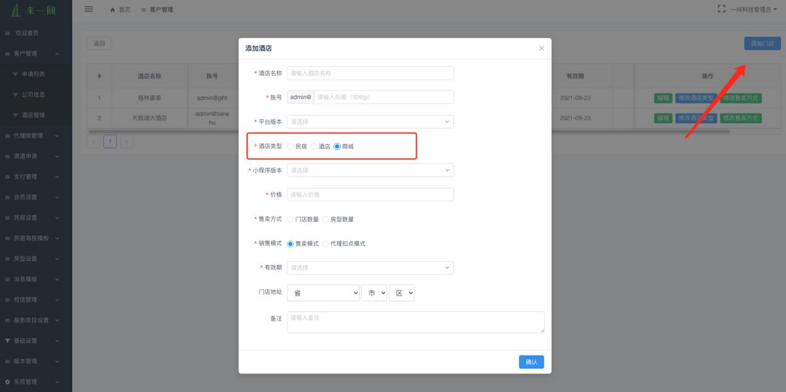Screen dimensions: 786x392
Task: Click the 消息模板 sidebar icon
Action: 8,279
